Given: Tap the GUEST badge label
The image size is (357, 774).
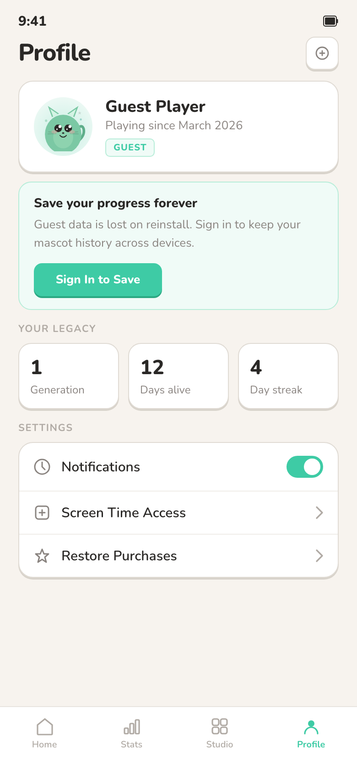Looking at the screenshot, I should coord(130,148).
